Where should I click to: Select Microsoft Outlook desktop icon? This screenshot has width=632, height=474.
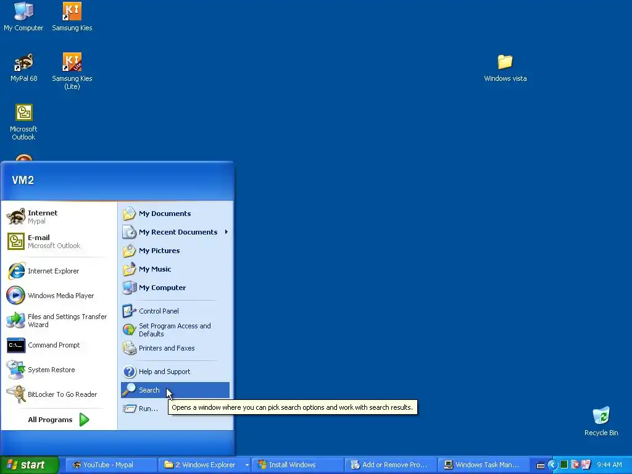click(23, 122)
